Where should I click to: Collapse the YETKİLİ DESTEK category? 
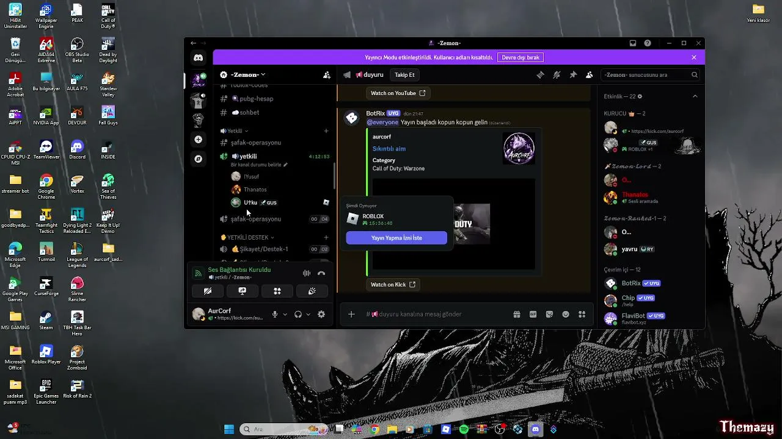coord(247,238)
